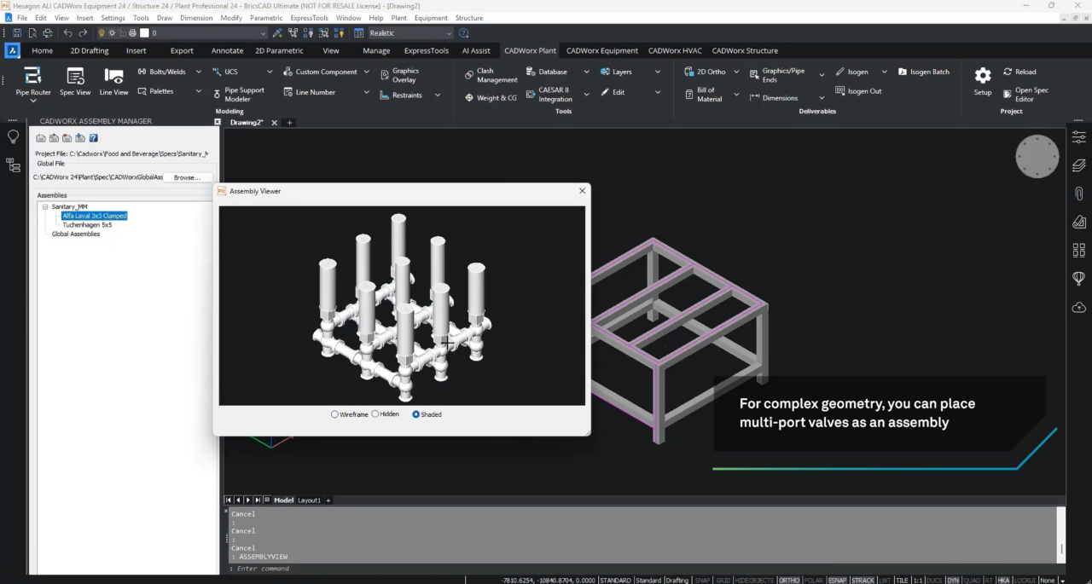Open Assembly Manager help icon

tap(93, 137)
